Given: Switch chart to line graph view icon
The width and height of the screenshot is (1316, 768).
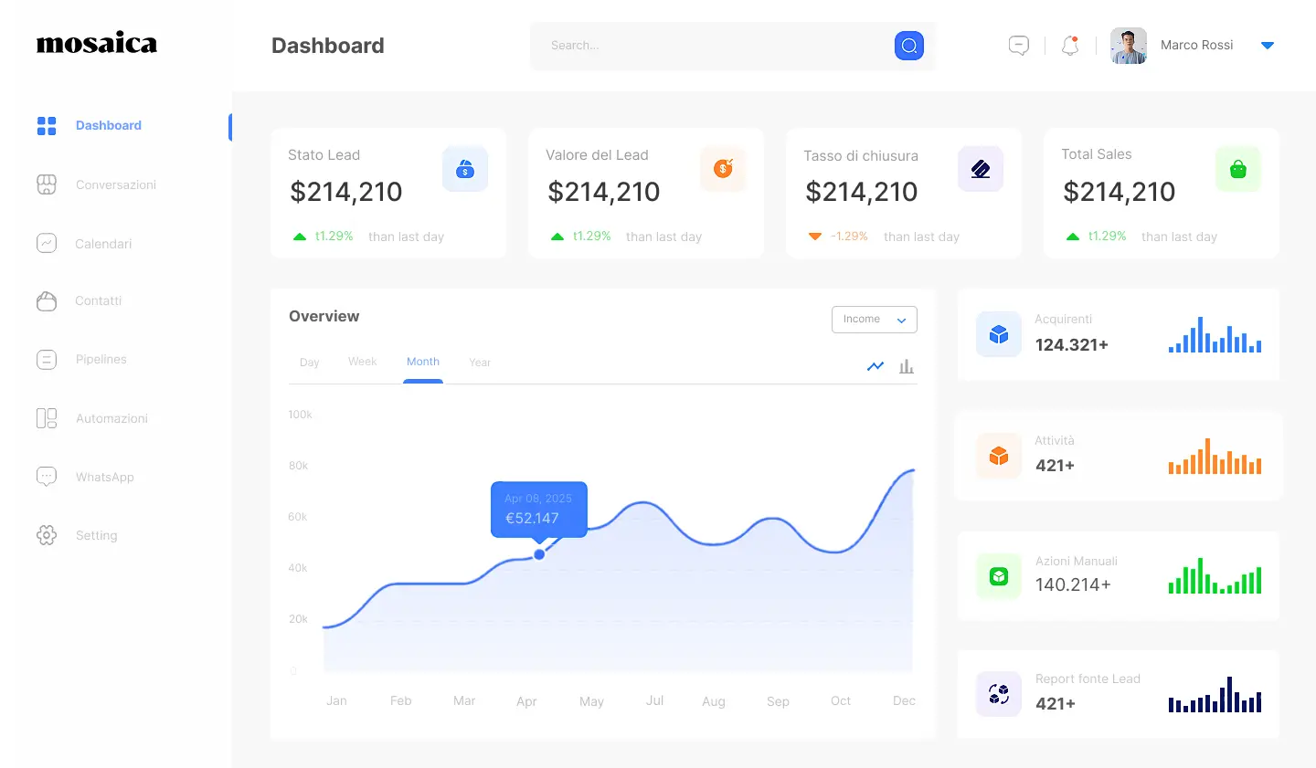Looking at the screenshot, I should (x=876, y=366).
